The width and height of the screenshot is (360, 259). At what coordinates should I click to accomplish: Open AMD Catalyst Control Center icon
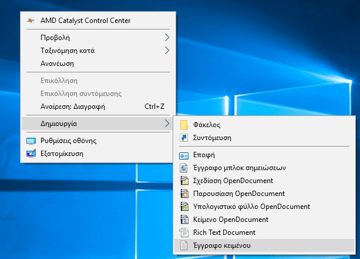pyautogui.click(x=31, y=21)
